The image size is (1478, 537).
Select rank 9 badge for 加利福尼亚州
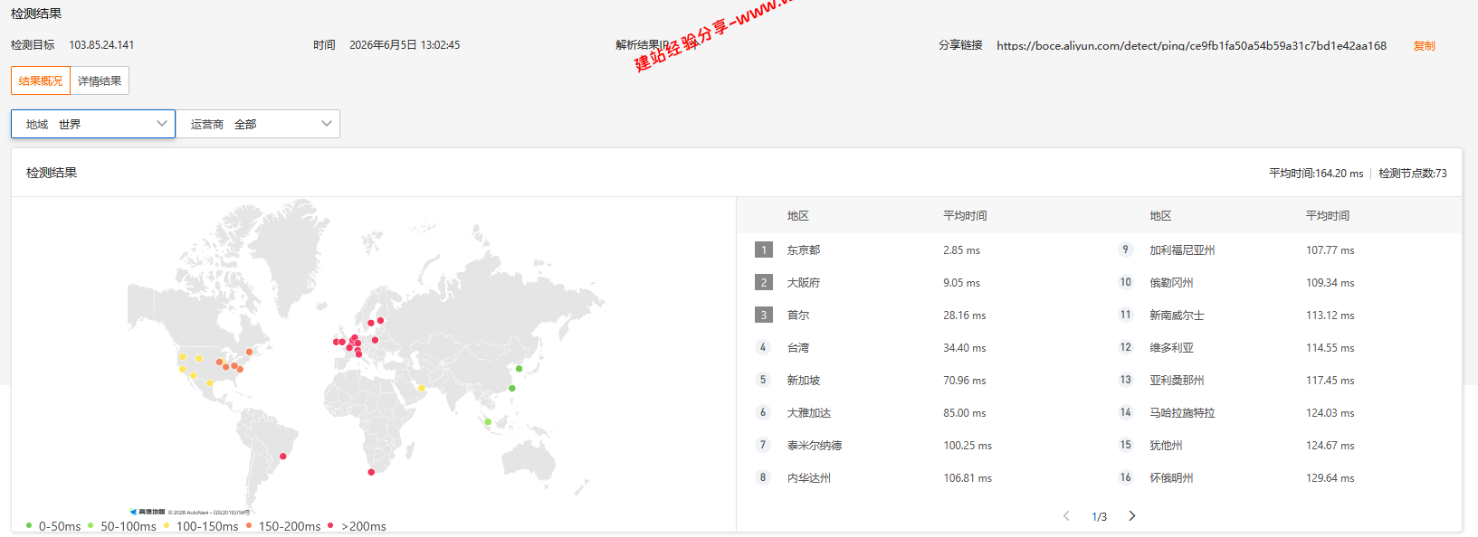click(1125, 250)
